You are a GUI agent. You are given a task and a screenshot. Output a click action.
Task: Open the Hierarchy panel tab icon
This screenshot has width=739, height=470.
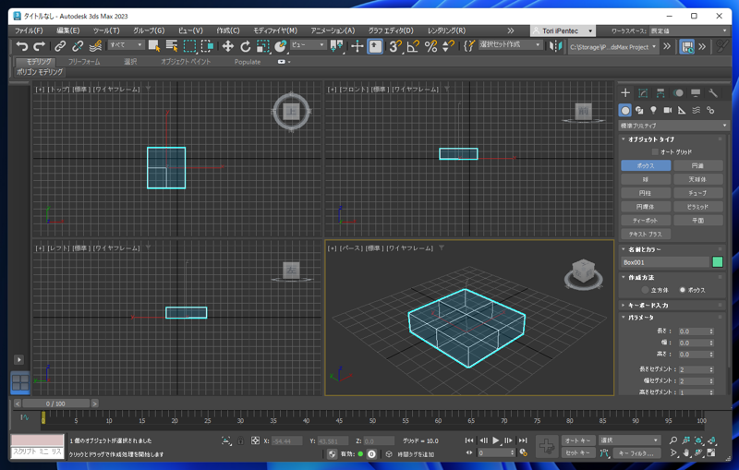pos(660,93)
